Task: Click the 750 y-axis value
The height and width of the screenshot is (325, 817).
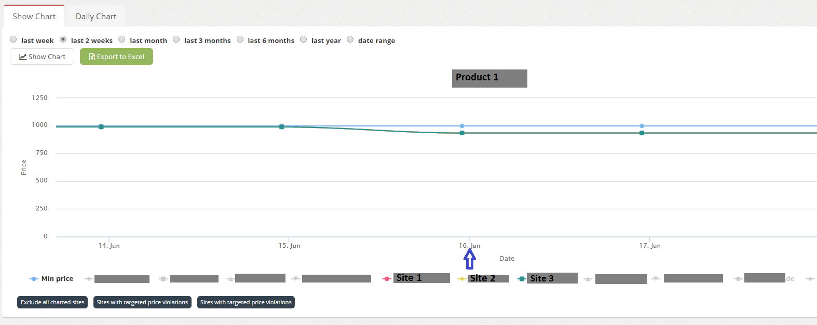Action: 42,153
